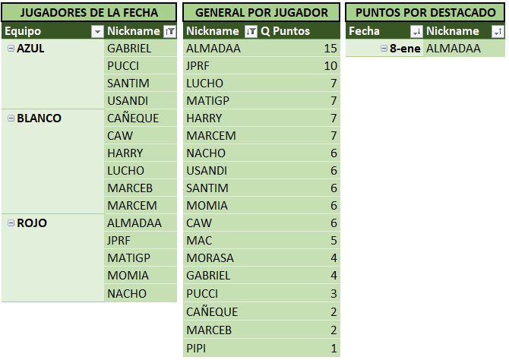Open Nickname filter in Jugadores de la Fecha
Image resolution: width=509 pixels, height=360 pixels.
click(169, 31)
